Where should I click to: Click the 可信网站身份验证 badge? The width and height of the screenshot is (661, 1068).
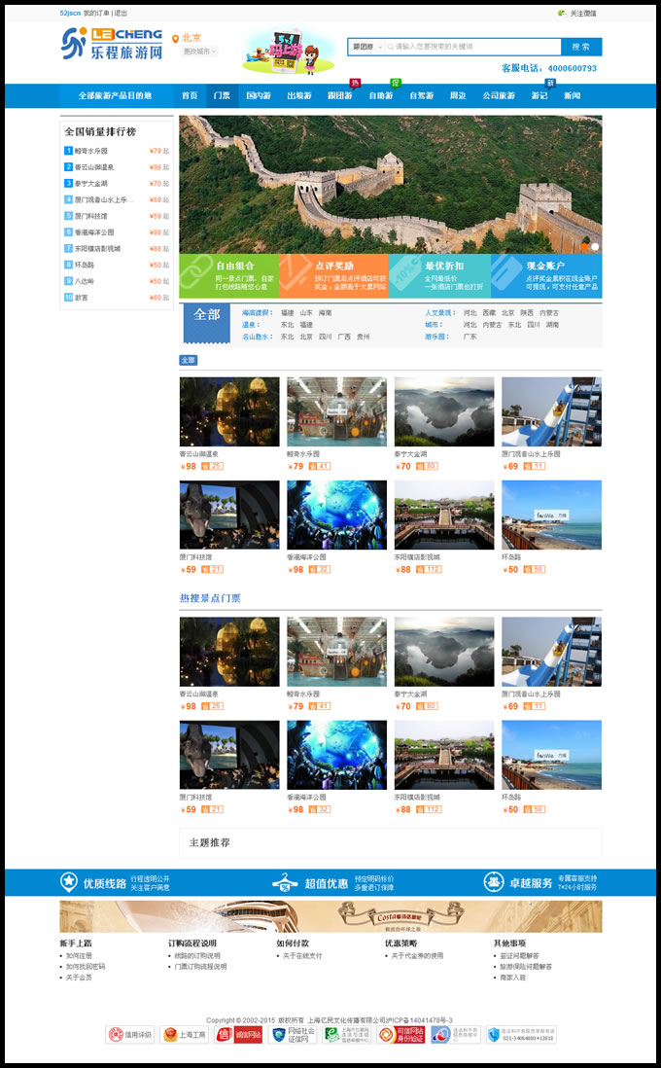[401, 1035]
